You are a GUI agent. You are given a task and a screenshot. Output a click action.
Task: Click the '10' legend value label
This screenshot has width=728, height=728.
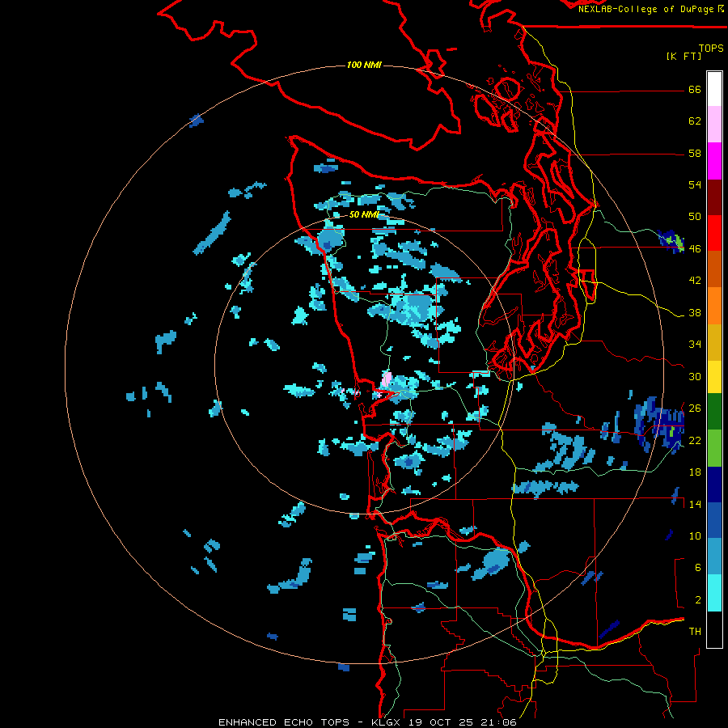695,536
